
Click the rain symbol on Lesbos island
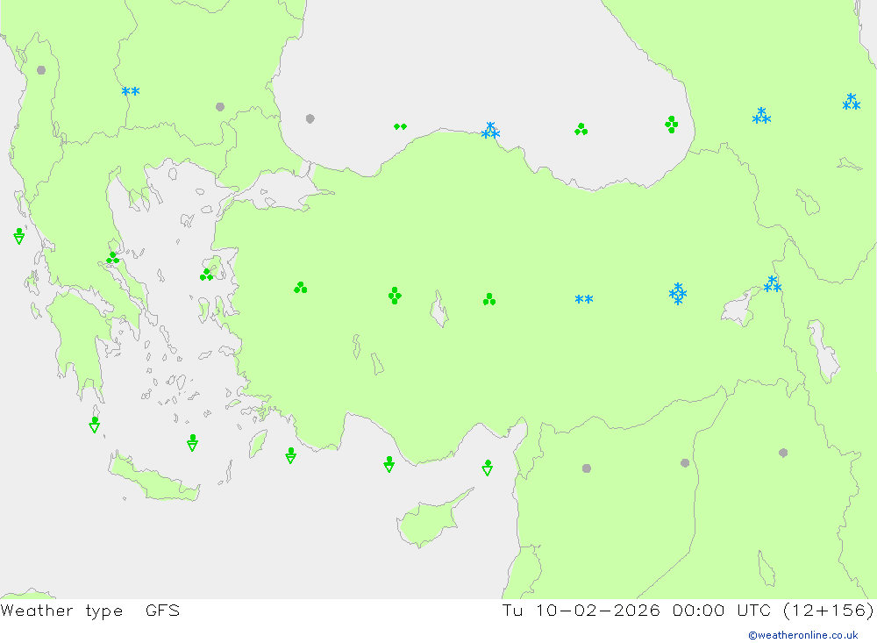(206, 275)
